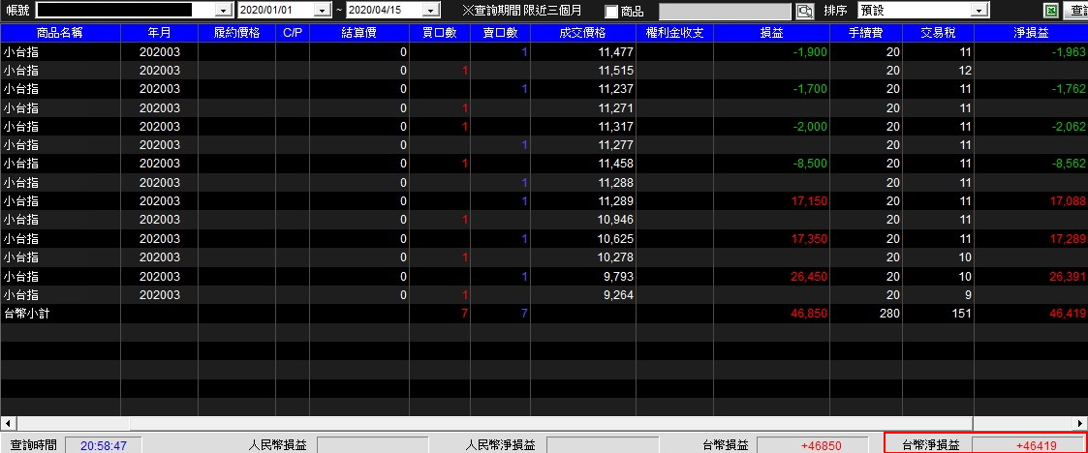Click the trade price cell 10,278
This screenshot has height=453, width=1088.
[x=615, y=257]
